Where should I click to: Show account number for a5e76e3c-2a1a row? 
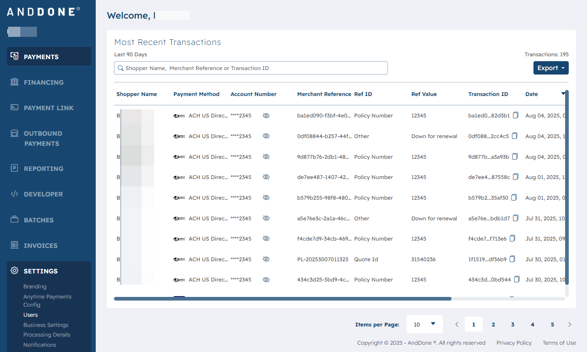coord(266,218)
